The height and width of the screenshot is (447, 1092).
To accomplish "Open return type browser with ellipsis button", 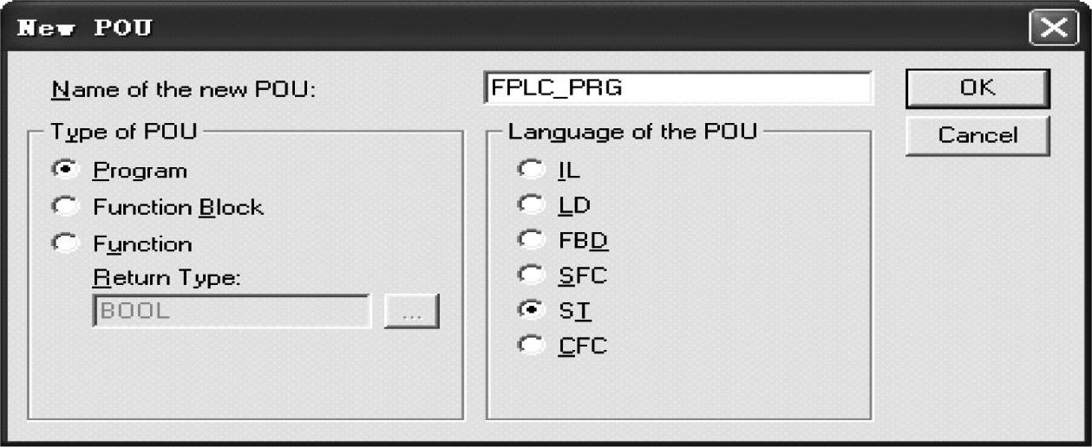I will [x=412, y=312].
